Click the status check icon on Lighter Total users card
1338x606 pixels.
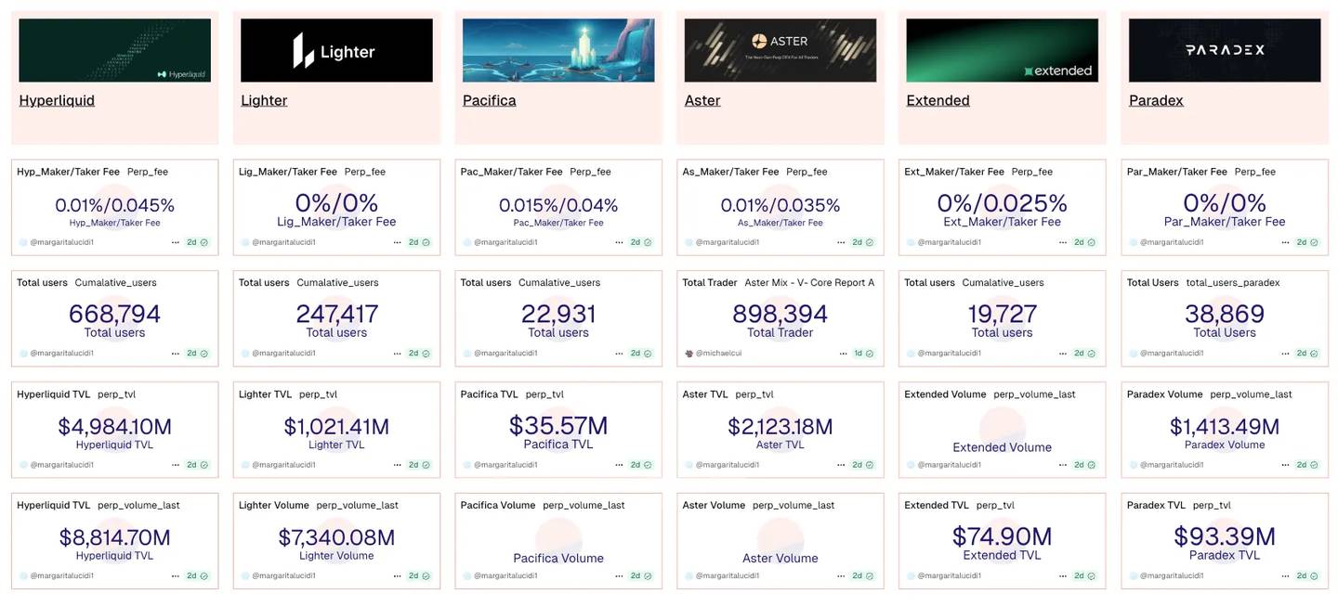pyautogui.click(x=425, y=353)
